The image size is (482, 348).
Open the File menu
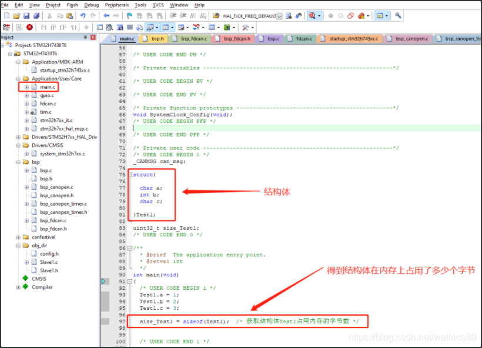[5, 5]
